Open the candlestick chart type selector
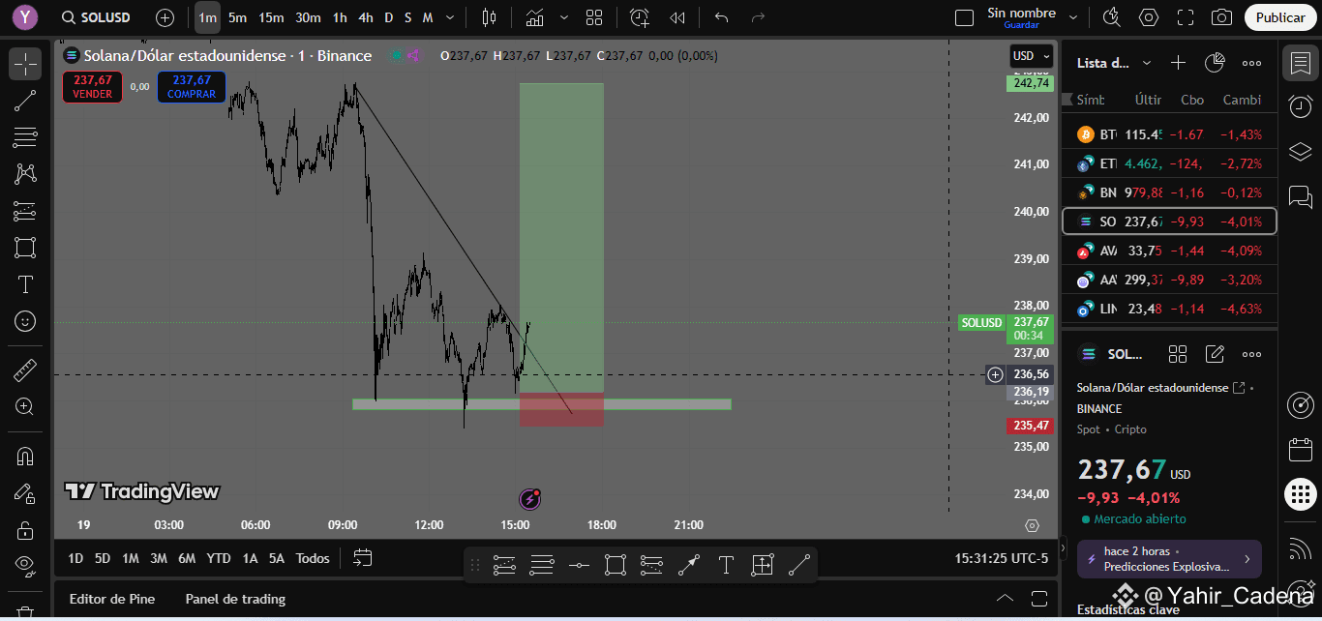 tap(489, 17)
